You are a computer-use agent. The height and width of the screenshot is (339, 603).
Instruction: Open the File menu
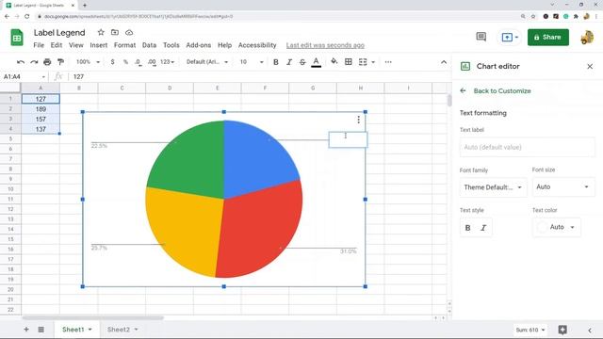click(x=39, y=45)
